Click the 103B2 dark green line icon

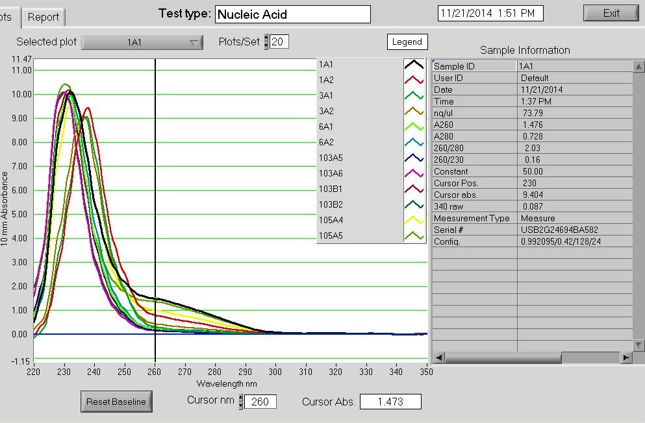pyautogui.click(x=414, y=204)
